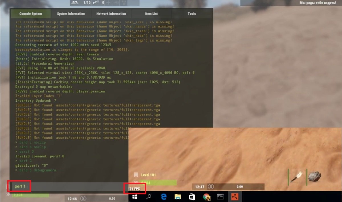The height and width of the screenshot is (202, 342).
Task: Open the Item List tab
Action: [151, 14]
